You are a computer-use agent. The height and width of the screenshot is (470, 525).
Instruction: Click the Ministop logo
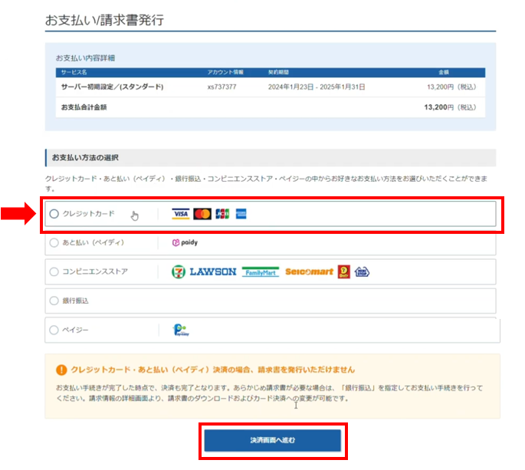[362, 271]
